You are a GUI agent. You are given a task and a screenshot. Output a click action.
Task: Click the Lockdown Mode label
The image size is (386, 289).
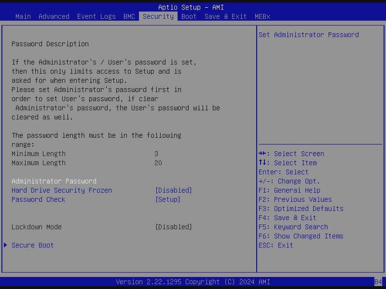[x=36, y=227]
